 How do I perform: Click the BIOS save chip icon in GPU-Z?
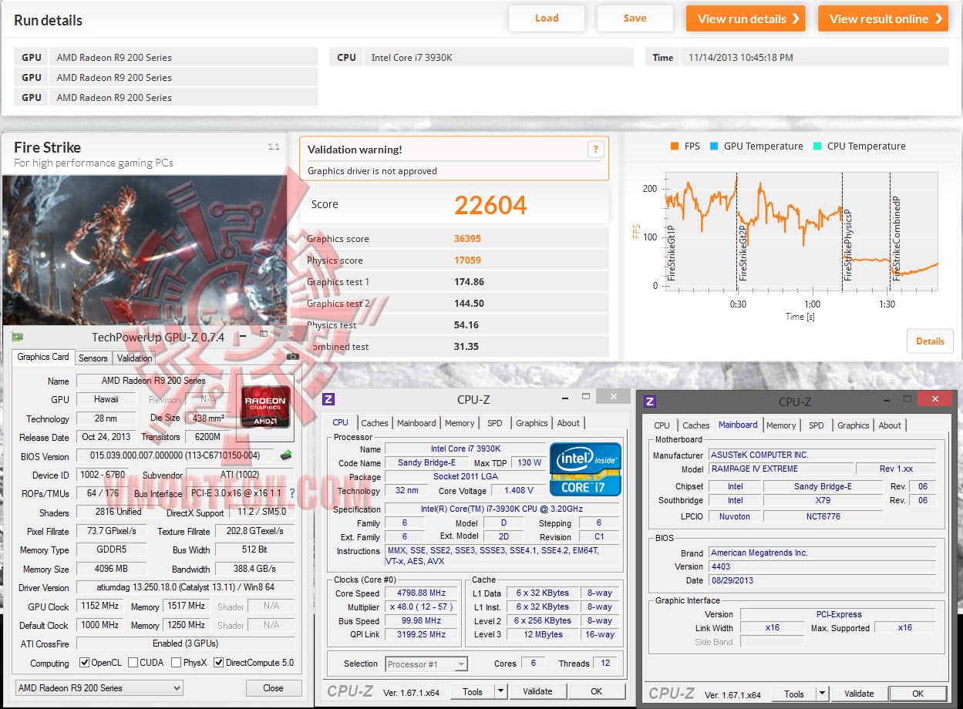[286, 455]
